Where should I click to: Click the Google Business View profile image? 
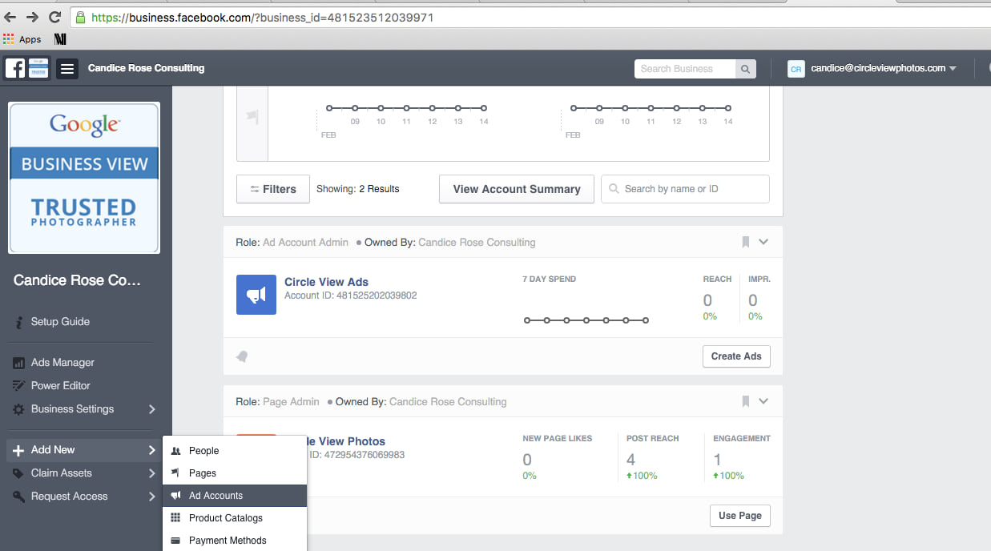[x=84, y=178]
